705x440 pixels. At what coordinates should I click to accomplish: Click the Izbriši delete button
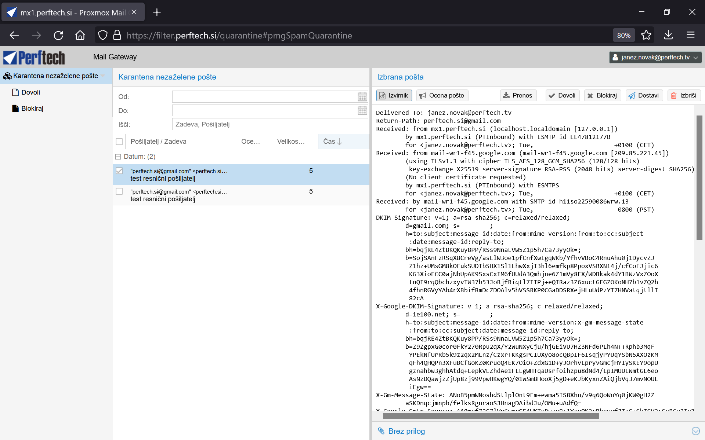click(x=684, y=95)
